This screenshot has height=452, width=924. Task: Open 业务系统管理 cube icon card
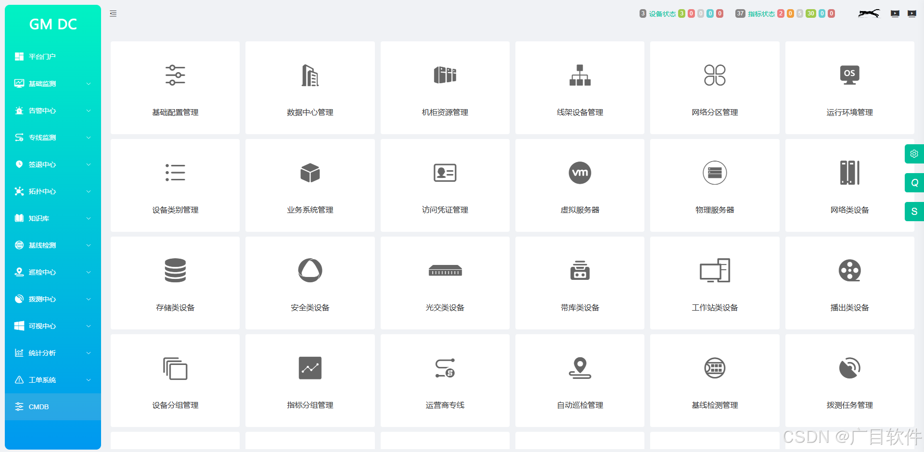pyautogui.click(x=310, y=185)
